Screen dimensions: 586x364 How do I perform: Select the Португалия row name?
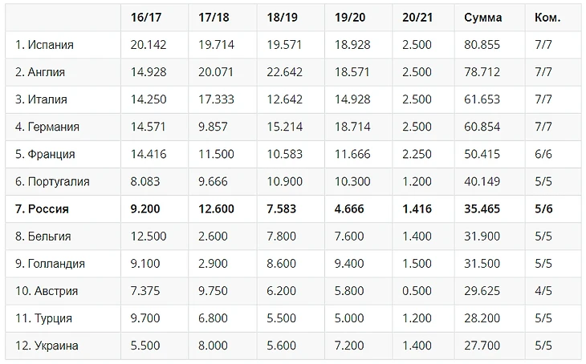[x=52, y=181]
